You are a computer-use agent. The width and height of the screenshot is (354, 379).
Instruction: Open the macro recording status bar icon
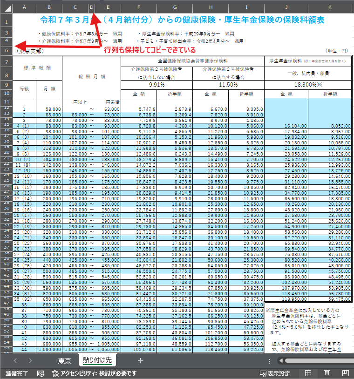tap(41, 373)
